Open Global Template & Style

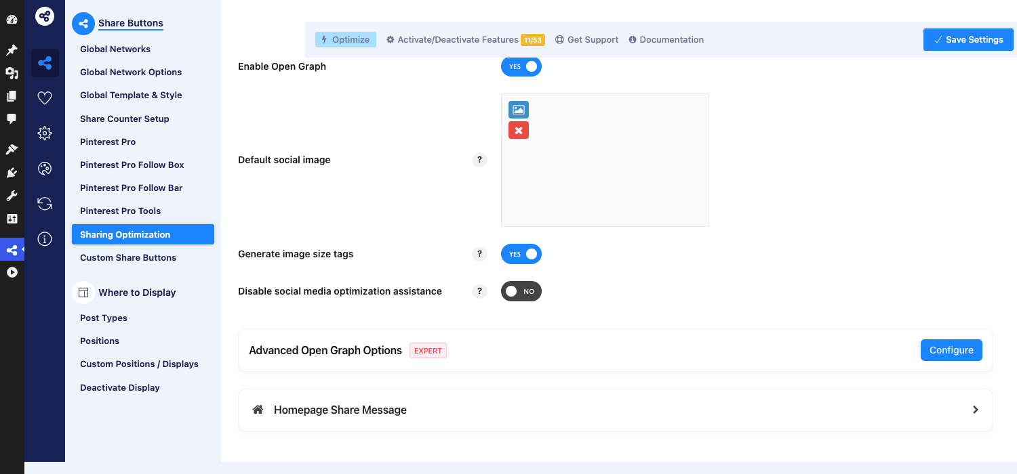click(131, 95)
